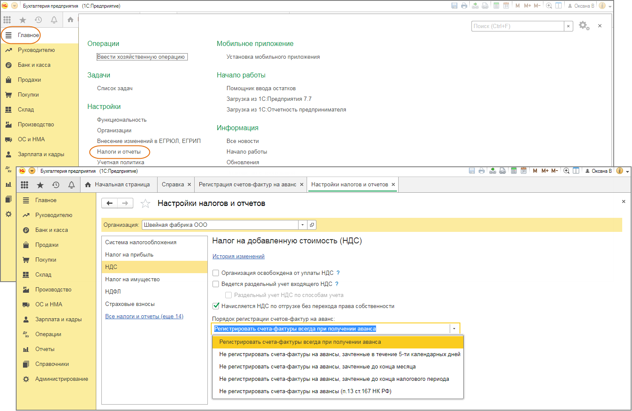This screenshot has height=411, width=632.
Task: Click the M- button in front window
Action: (554, 171)
